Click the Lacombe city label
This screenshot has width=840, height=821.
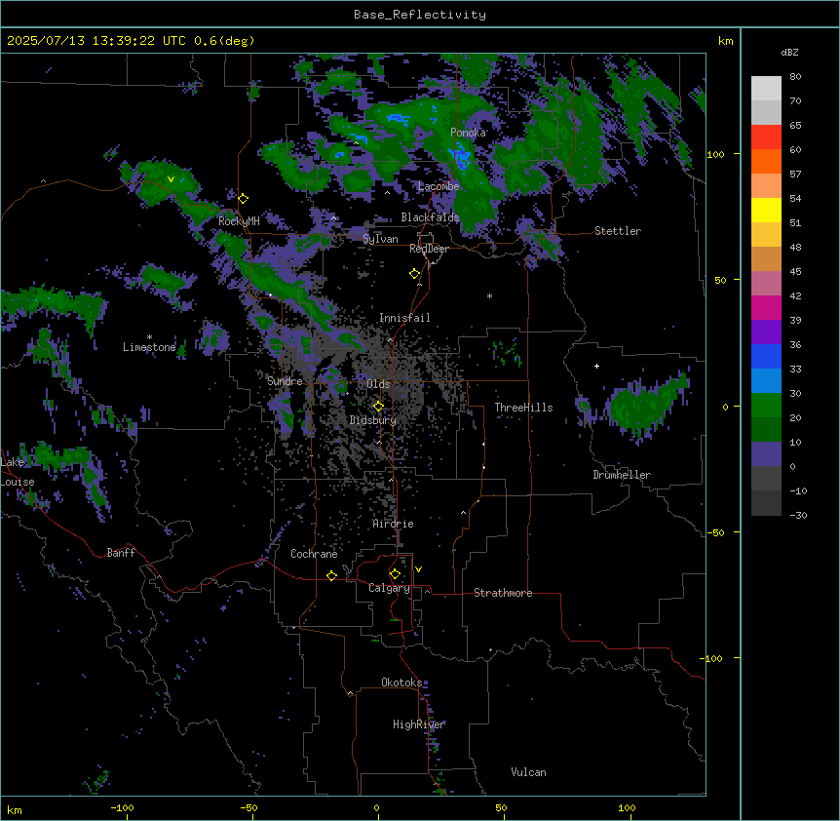point(439,186)
